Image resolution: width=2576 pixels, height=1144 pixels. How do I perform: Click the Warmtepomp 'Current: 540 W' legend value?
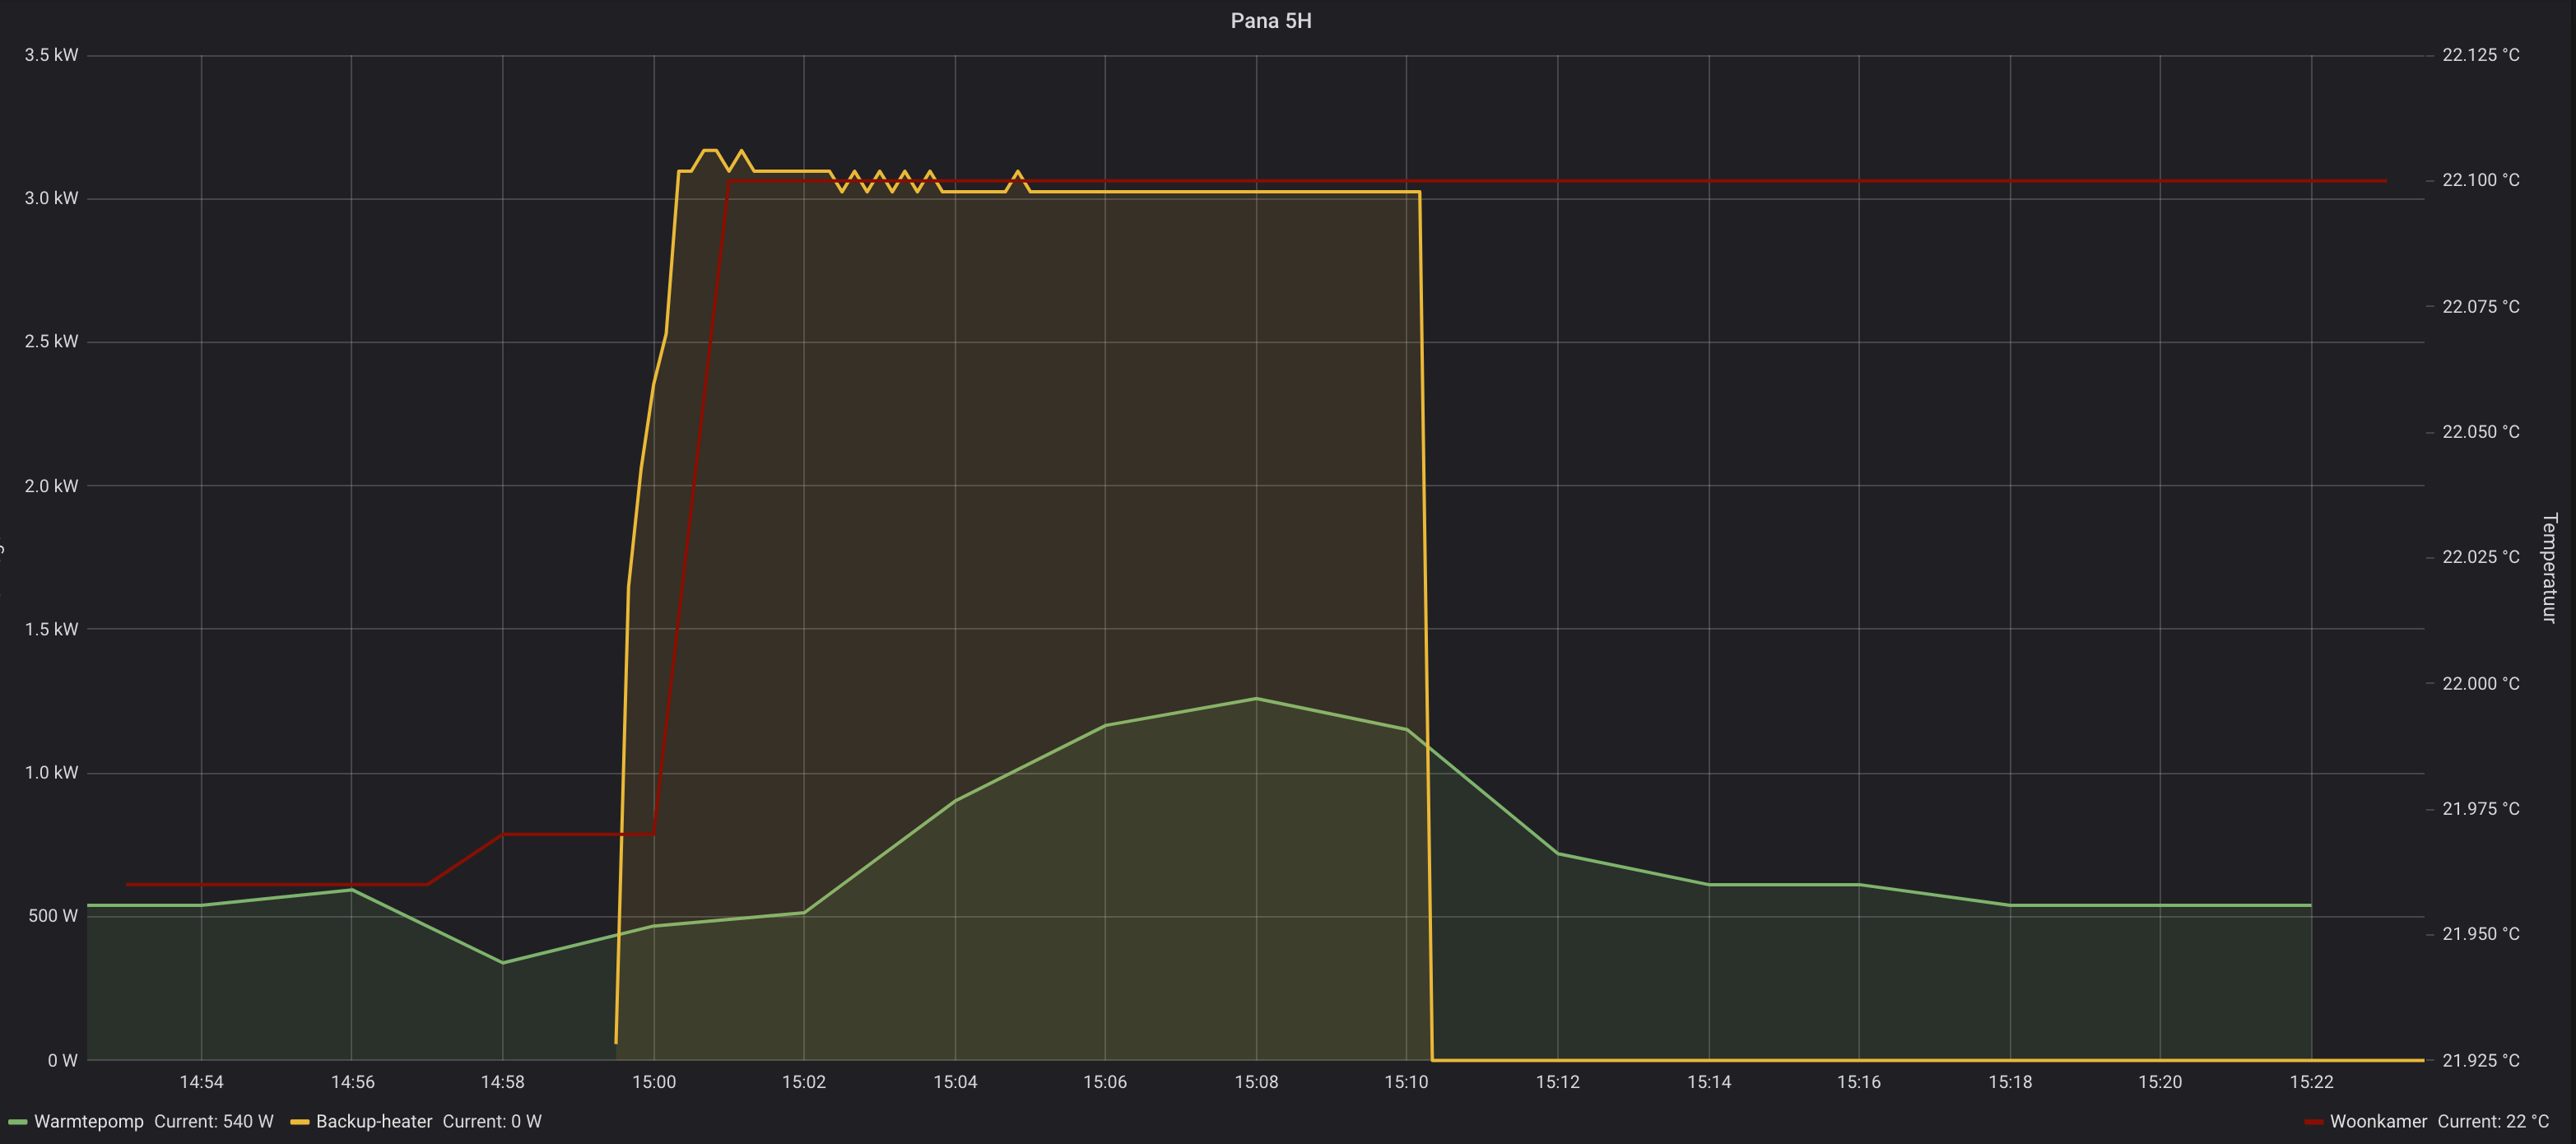[x=213, y=1121]
